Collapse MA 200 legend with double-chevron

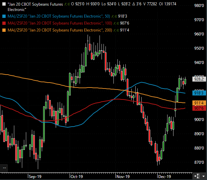tap(118, 30)
